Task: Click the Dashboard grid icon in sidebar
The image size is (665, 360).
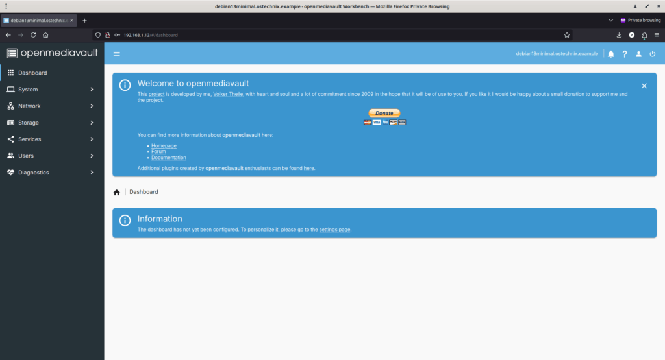Action: tap(10, 73)
